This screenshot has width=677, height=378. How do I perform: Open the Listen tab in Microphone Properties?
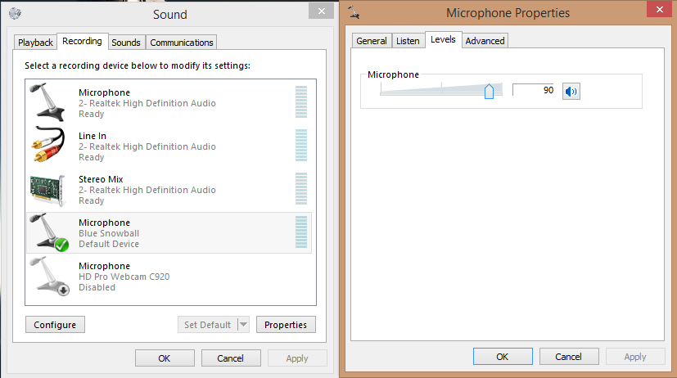pyautogui.click(x=408, y=41)
